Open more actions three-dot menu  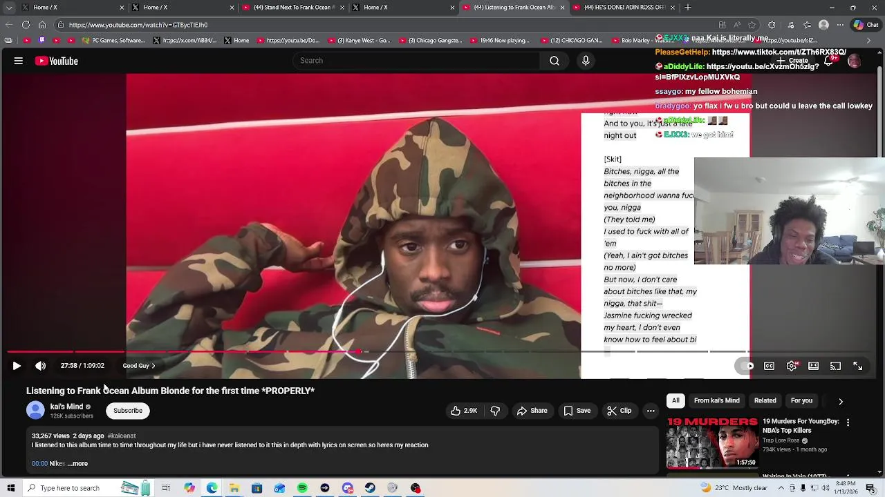tap(651, 411)
